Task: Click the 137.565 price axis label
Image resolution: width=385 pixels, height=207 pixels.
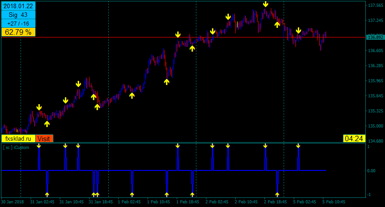Action: pyautogui.click(x=376, y=5)
